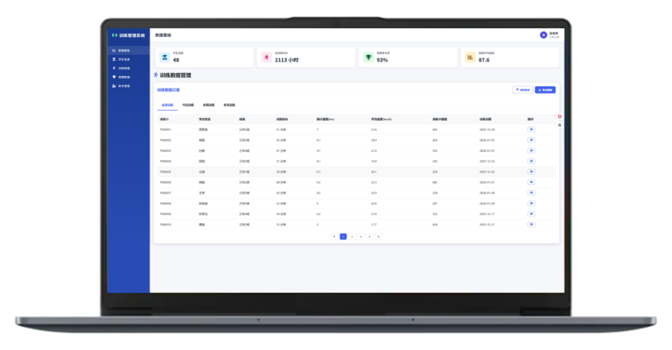View details eye icon for row TR00001
Image resolution: width=672 pixels, height=350 pixels.
point(531,129)
